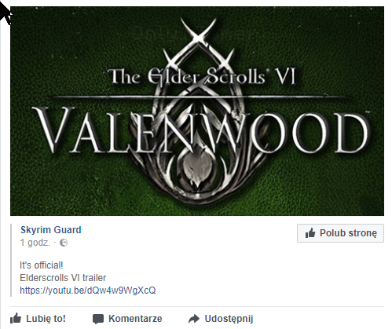The width and height of the screenshot is (392, 329).
Task: Click the thumbs-up icon in Polub stronę button
Action: [310, 232]
